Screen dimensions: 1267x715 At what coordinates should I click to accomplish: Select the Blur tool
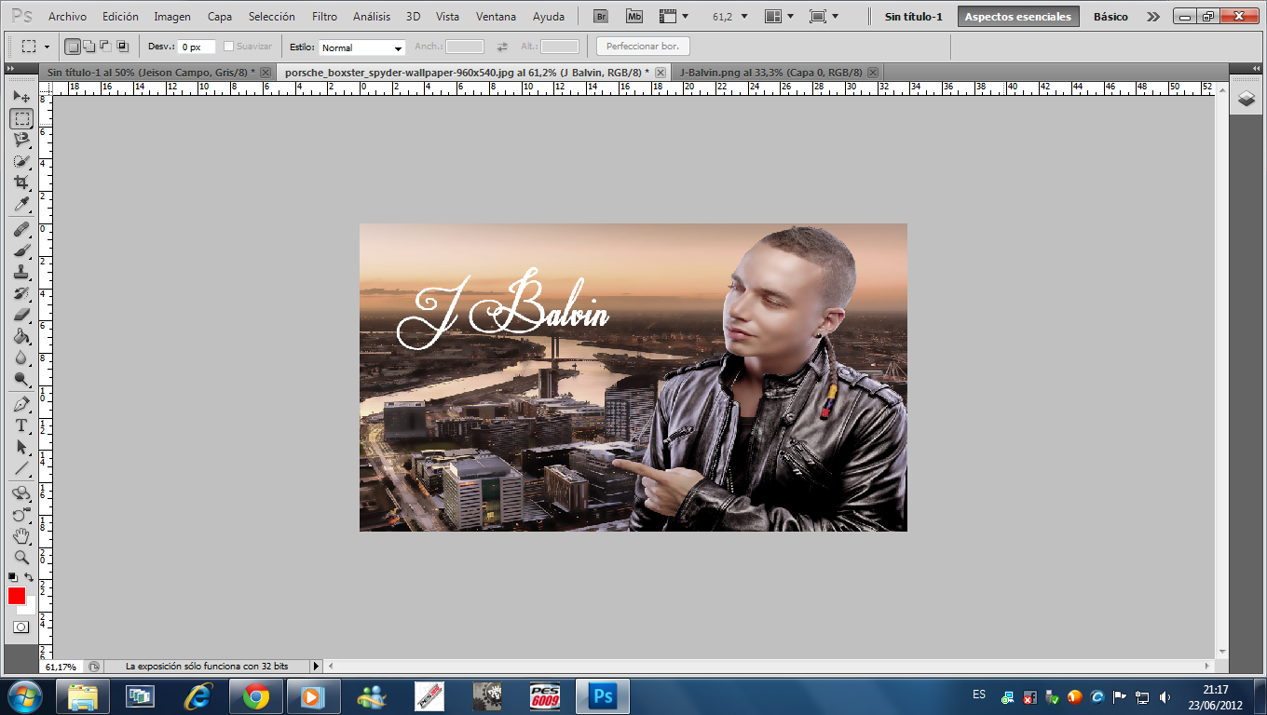pos(21,357)
